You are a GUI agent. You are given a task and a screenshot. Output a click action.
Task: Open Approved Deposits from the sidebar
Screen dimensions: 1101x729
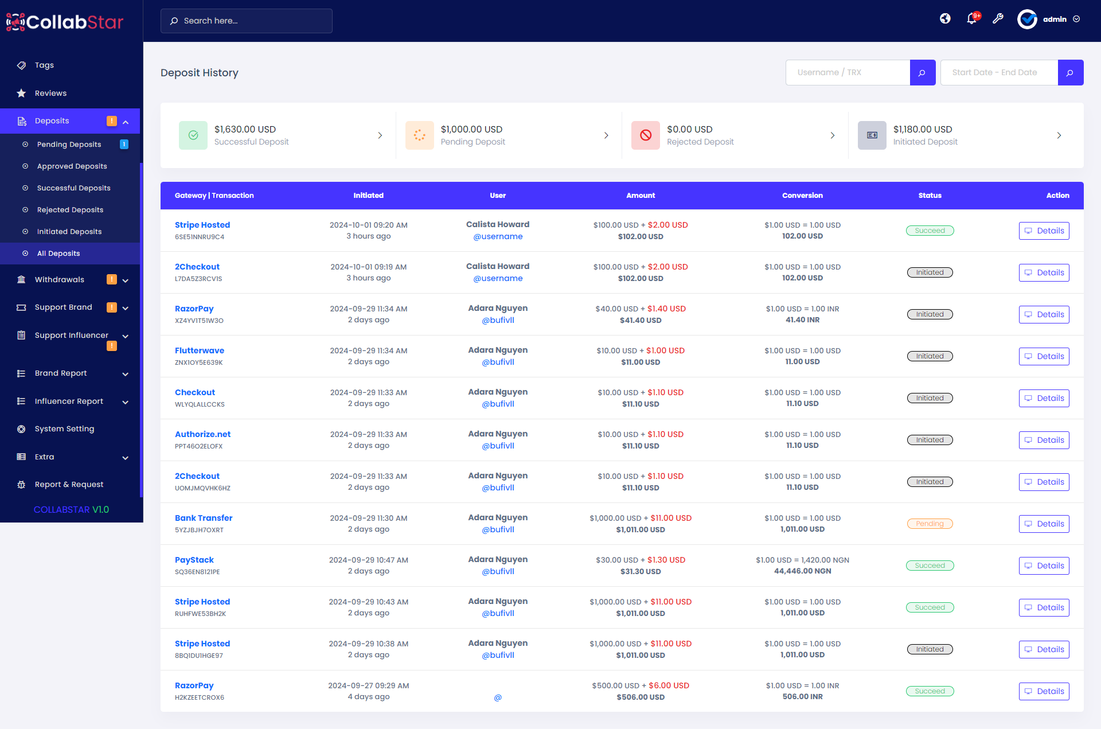click(72, 166)
